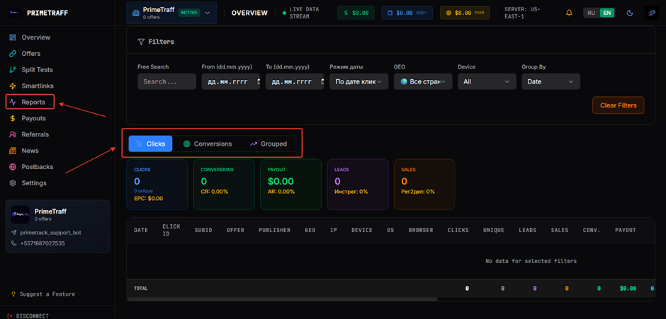Toggle dark mode with the moon icon
The image size is (666, 319).
point(630,13)
